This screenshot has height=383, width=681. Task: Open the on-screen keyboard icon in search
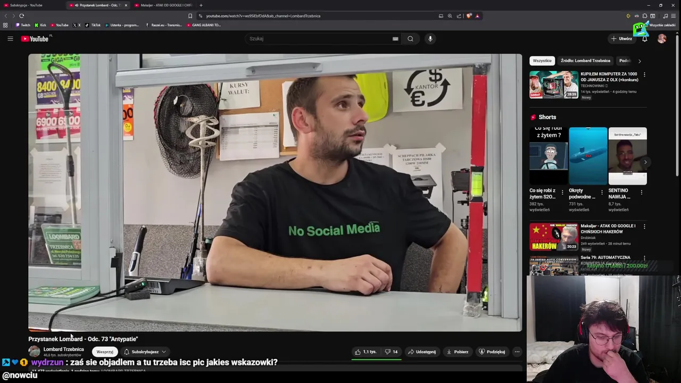point(395,38)
